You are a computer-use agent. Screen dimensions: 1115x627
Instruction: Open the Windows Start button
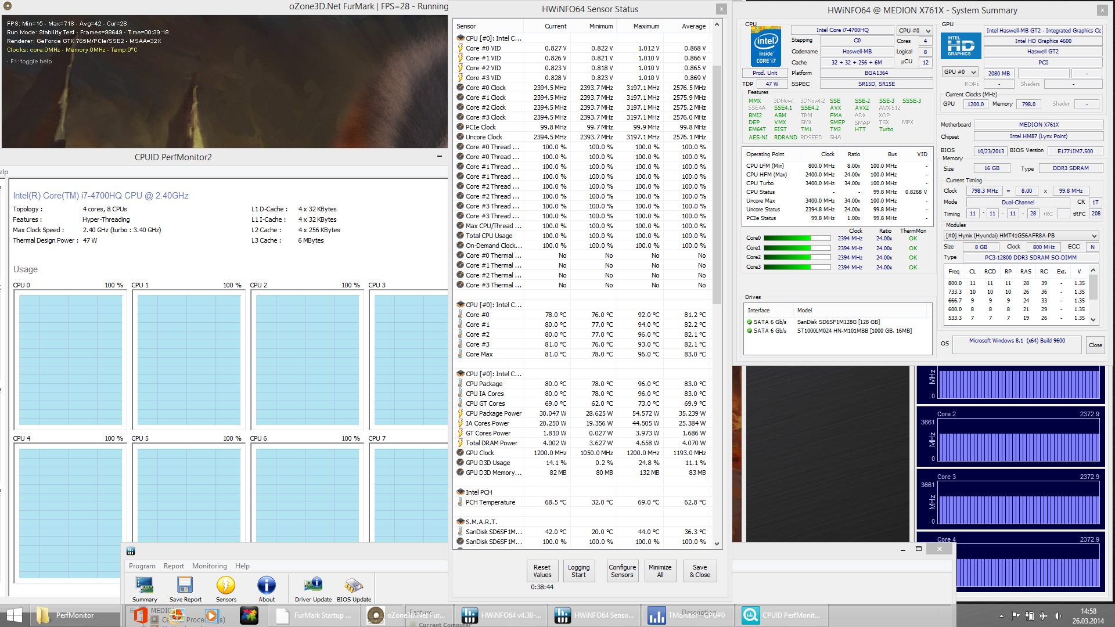(14, 615)
